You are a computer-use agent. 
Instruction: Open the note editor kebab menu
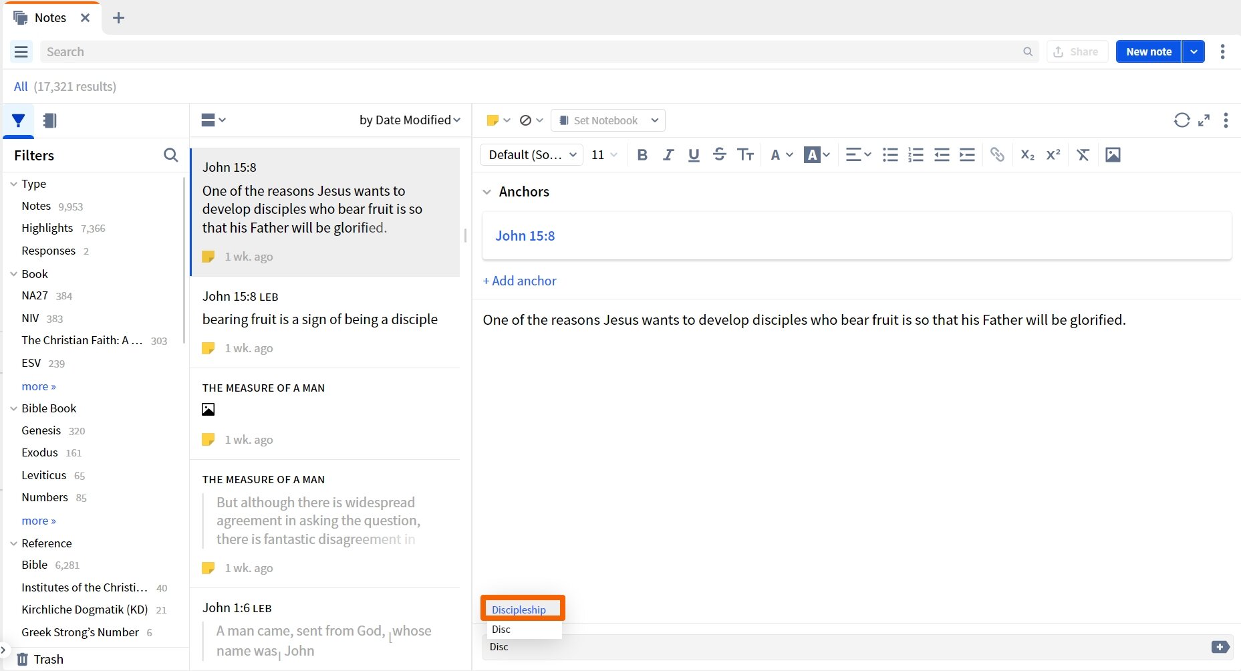tap(1225, 120)
